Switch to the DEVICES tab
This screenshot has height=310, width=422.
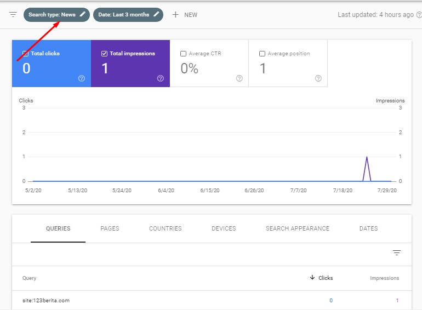tap(224, 228)
